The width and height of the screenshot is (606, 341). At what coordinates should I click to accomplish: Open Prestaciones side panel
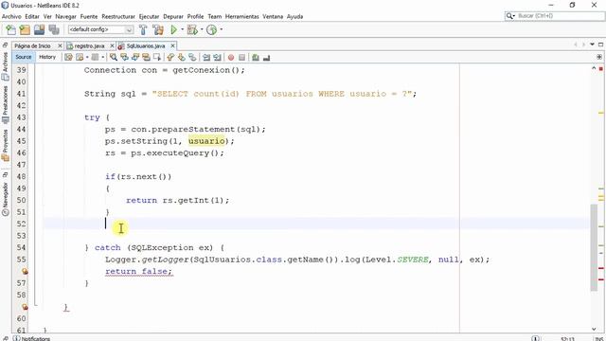click(x=5, y=104)
